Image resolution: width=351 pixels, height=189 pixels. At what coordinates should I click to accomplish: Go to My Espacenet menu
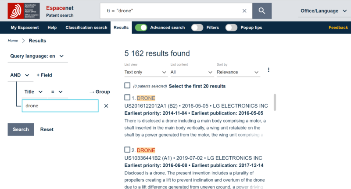pyautogui.click(x=24, y=28)
